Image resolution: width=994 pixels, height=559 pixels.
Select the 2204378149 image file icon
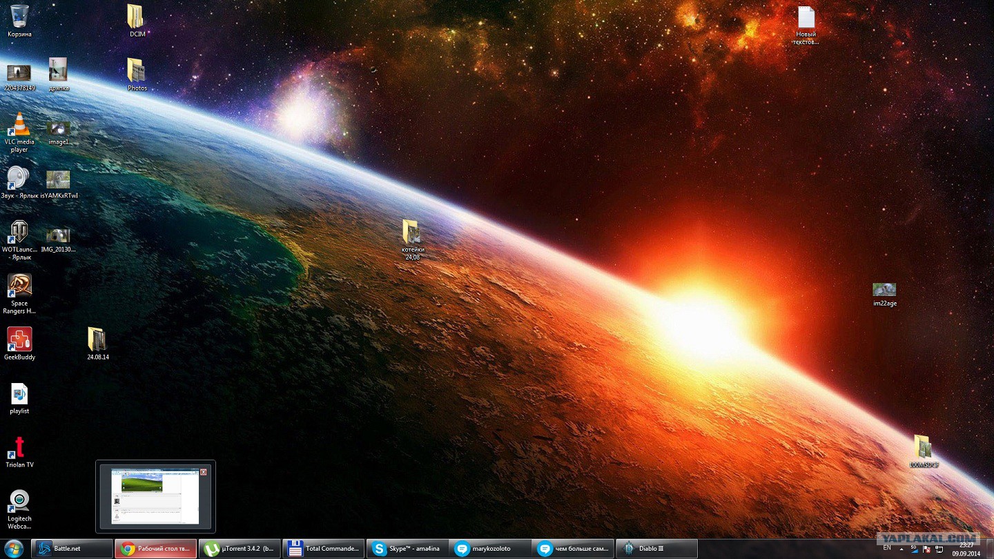tap(19, 76)
